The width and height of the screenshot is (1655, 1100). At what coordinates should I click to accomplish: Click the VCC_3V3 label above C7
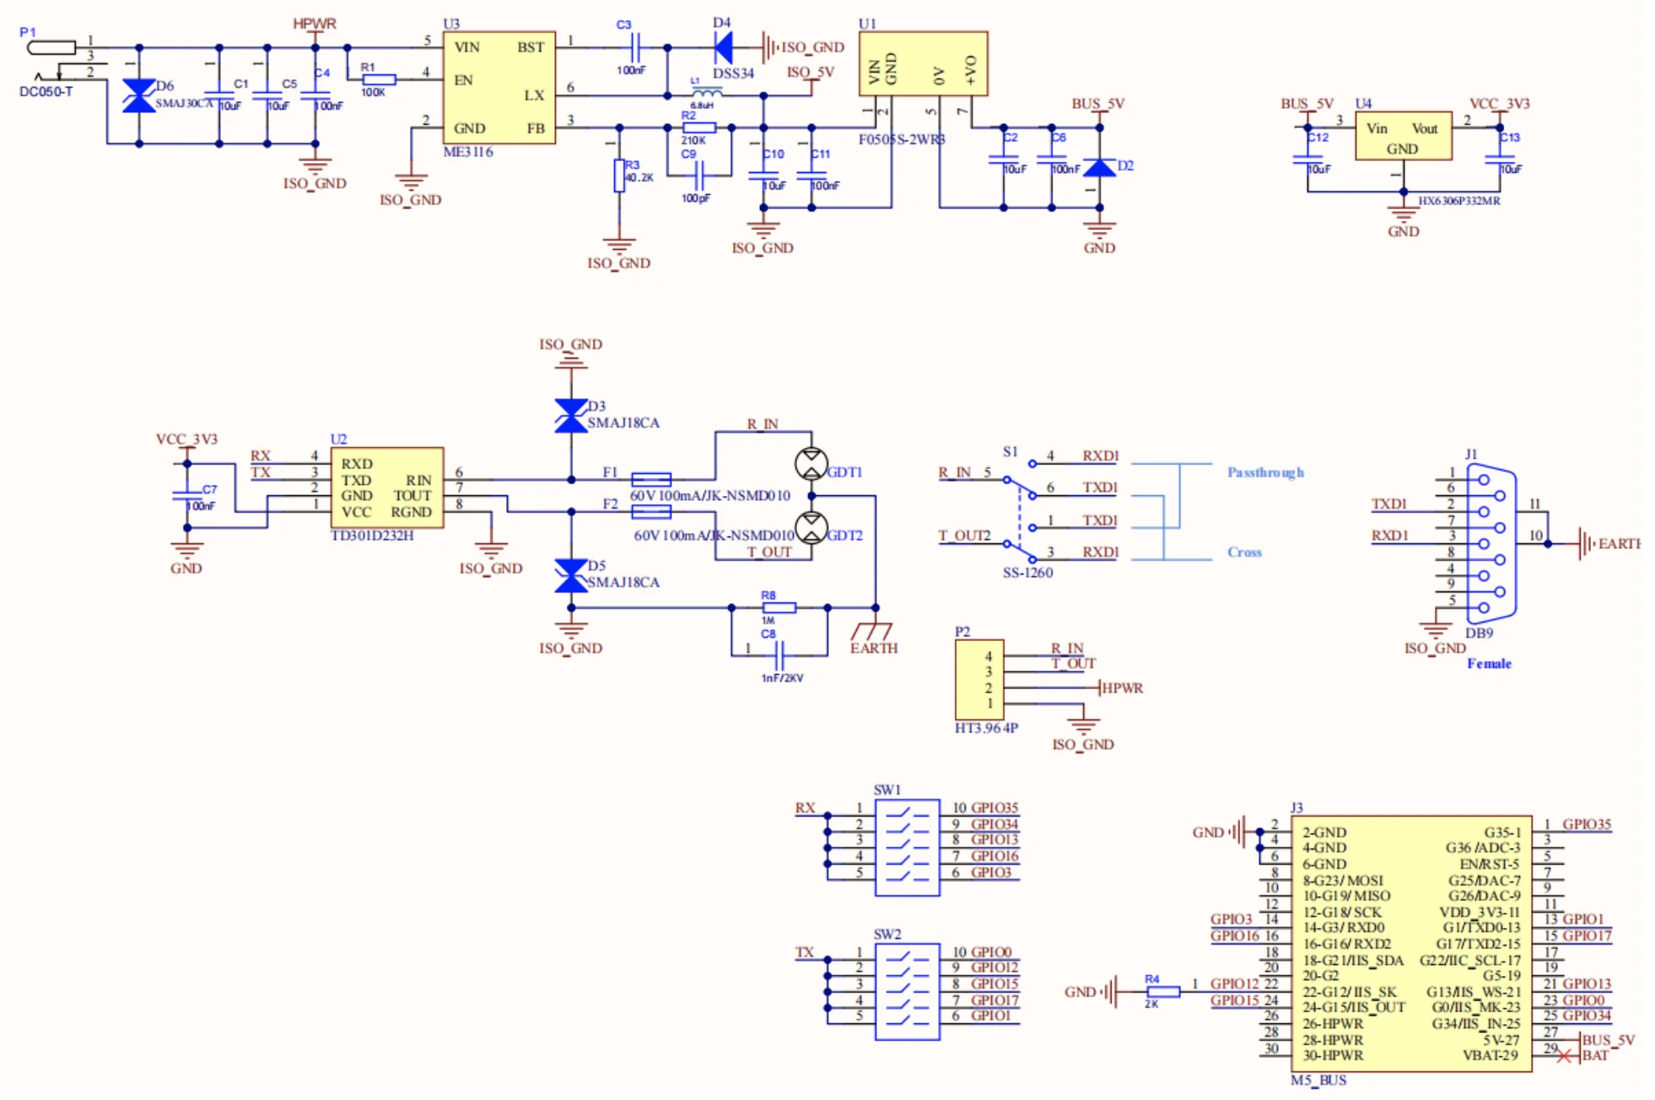tap(186, 439)
